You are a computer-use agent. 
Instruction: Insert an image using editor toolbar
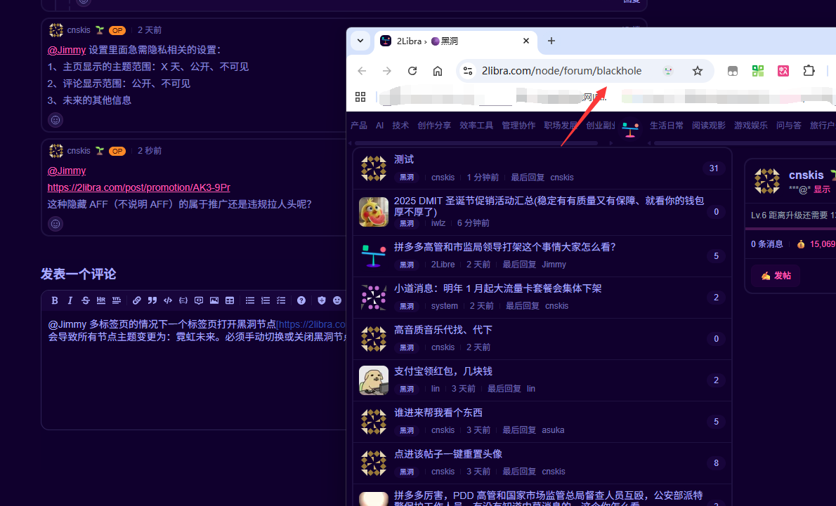tap(214, 300)
